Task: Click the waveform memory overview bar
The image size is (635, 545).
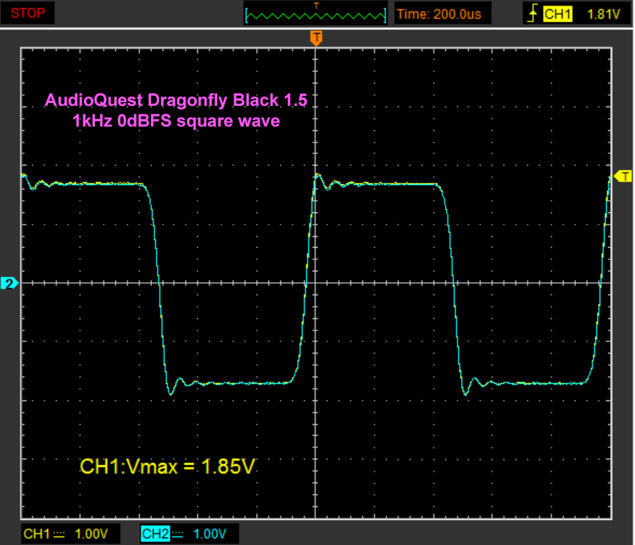Action: (316, 15)
